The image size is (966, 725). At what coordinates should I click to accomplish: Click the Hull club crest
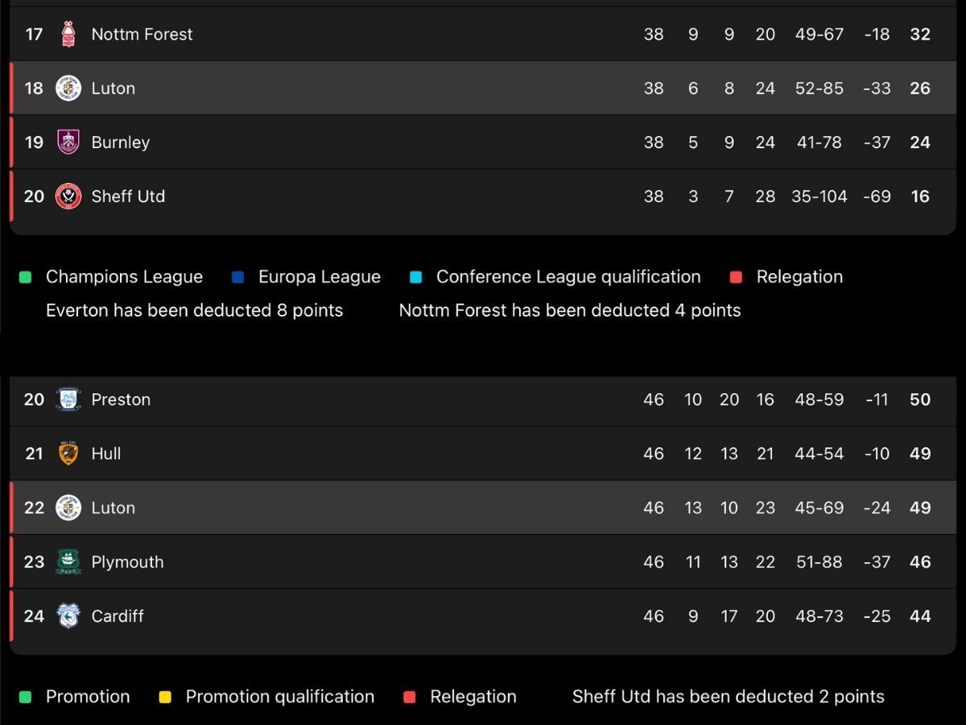pos(68,454)
